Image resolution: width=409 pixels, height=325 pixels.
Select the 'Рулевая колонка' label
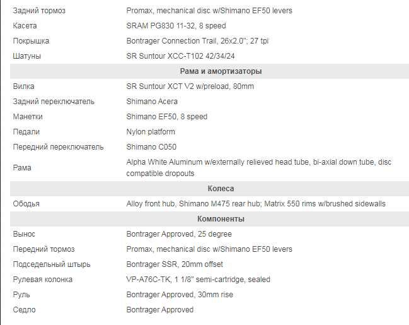[43, 280]
